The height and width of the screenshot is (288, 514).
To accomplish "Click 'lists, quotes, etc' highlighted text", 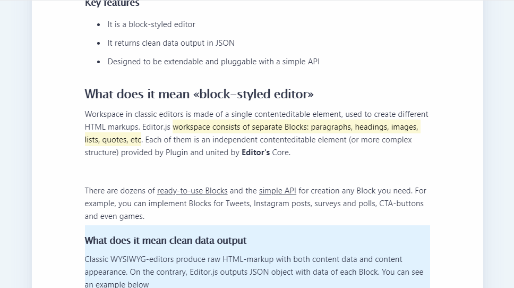I will (113, 140).
